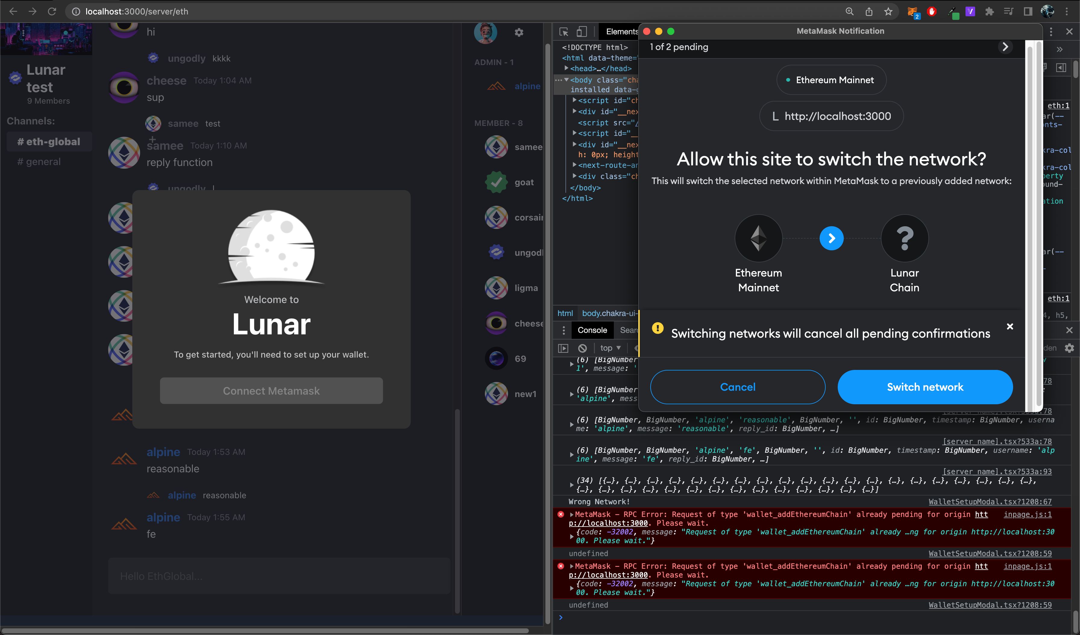Click member goat in the member list
The height and width of the screenshot is (635, 1080).
(x=510, y=182)
